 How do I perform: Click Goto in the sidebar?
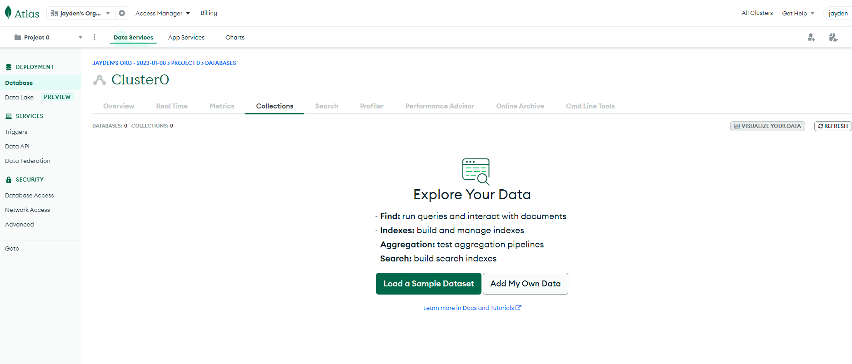coord(12,248)
